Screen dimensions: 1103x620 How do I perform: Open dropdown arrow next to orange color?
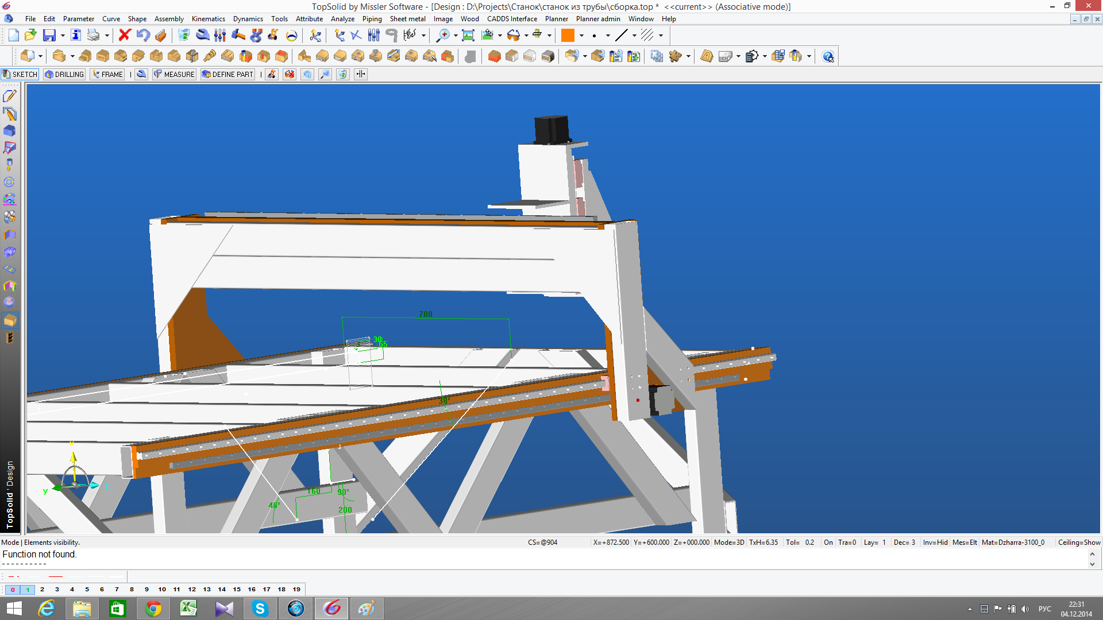(581, 36)
